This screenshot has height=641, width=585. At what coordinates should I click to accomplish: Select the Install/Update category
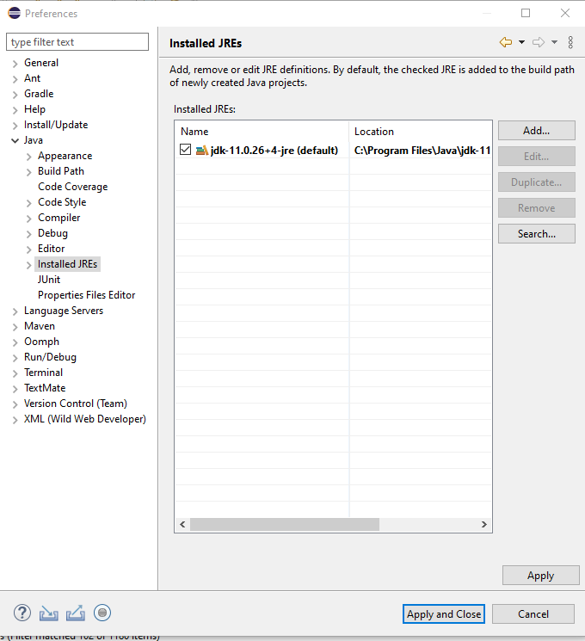click(56, 125)
